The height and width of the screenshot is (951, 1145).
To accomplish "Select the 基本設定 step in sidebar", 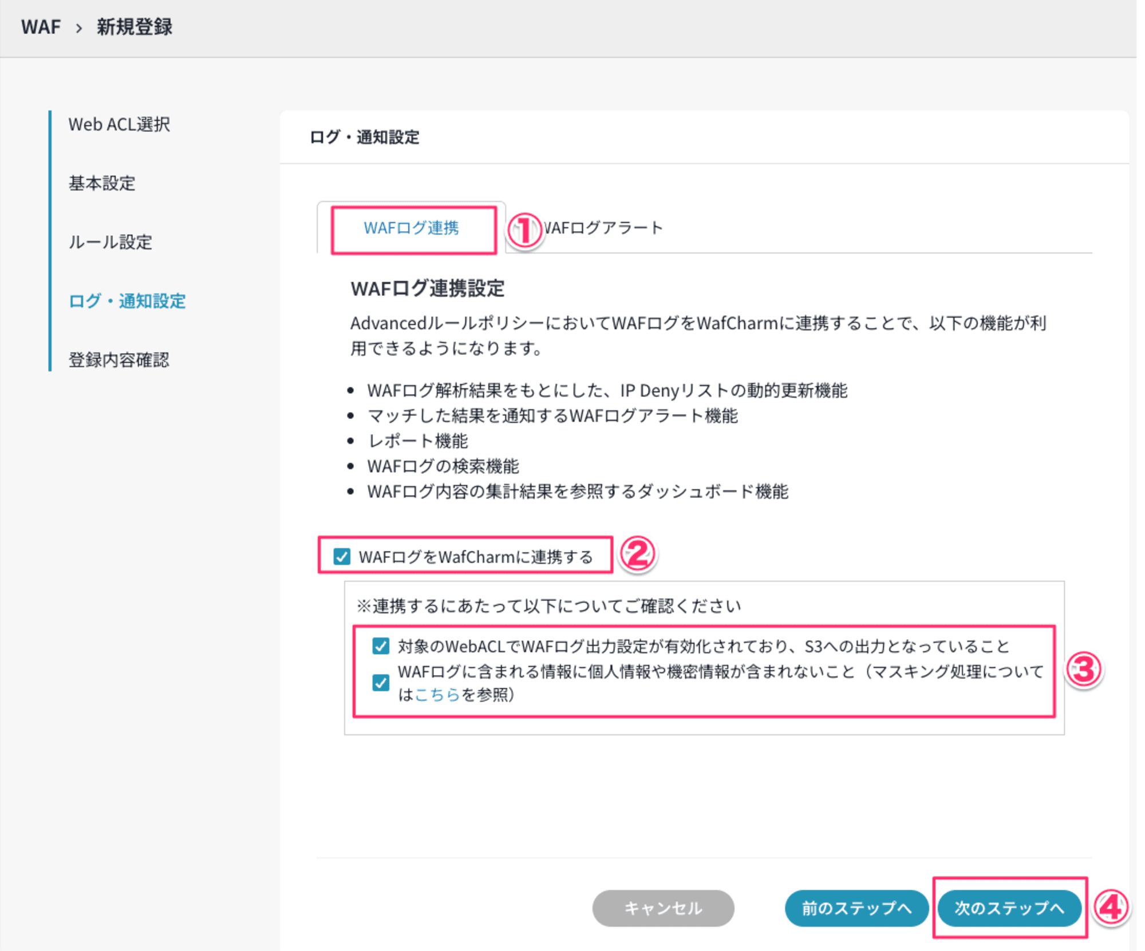I will (x=102, y=183).
